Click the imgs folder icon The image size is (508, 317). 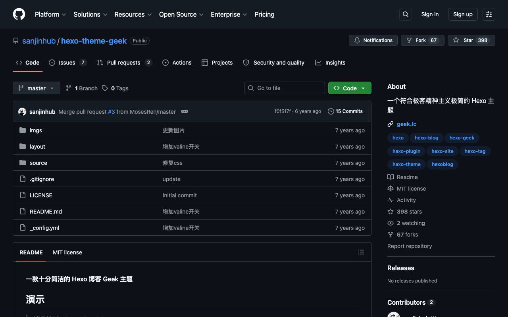pyautogui.click(x=23, y=130)
